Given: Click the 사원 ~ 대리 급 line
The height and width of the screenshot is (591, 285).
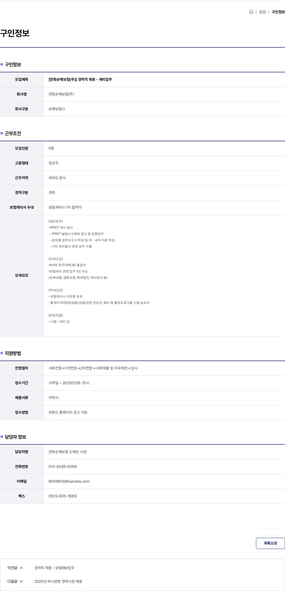Looking at the screenshot, I should coord(59,322).
